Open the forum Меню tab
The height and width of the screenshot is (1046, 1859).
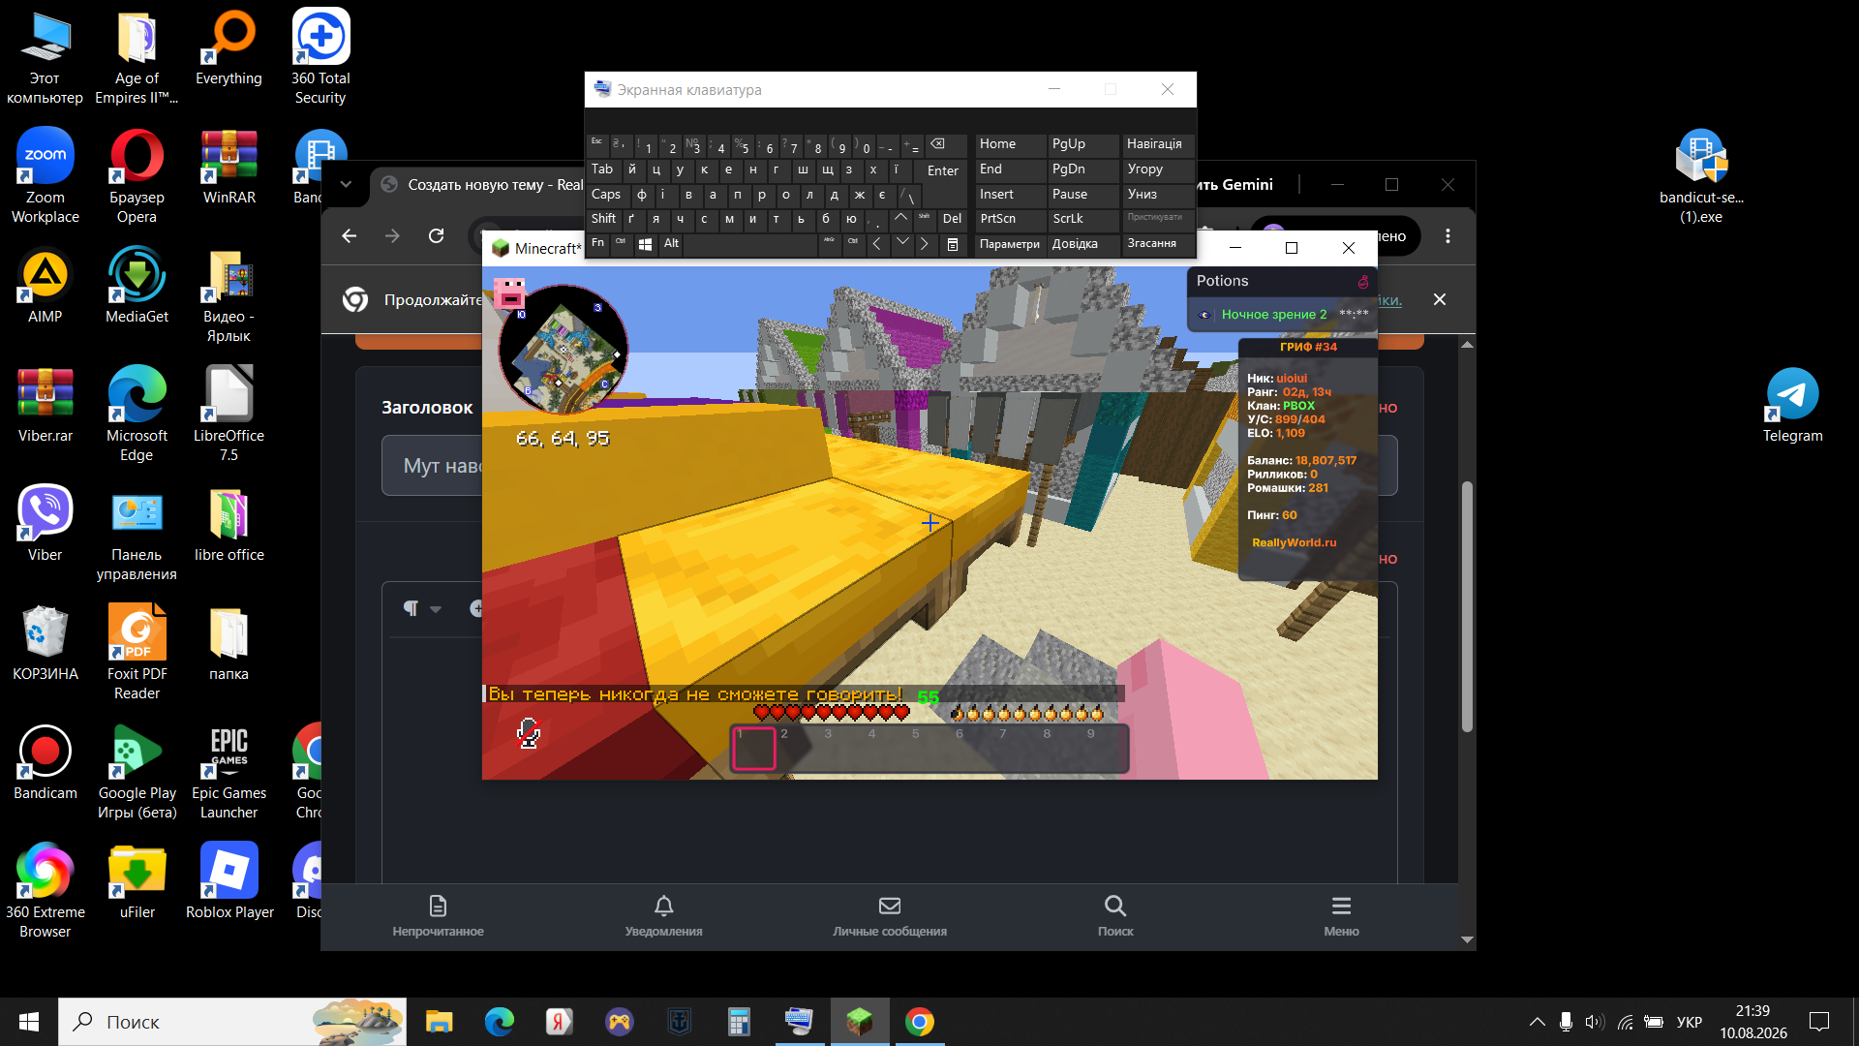coord(1341,916)
